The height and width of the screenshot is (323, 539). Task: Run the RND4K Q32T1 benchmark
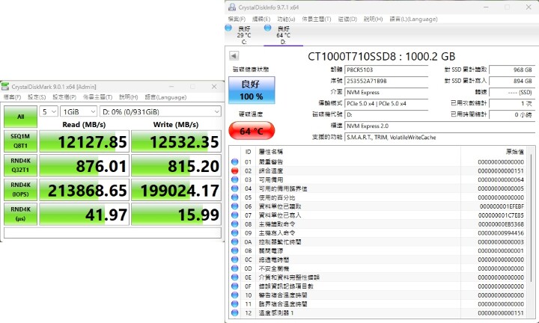click(20, 164)
